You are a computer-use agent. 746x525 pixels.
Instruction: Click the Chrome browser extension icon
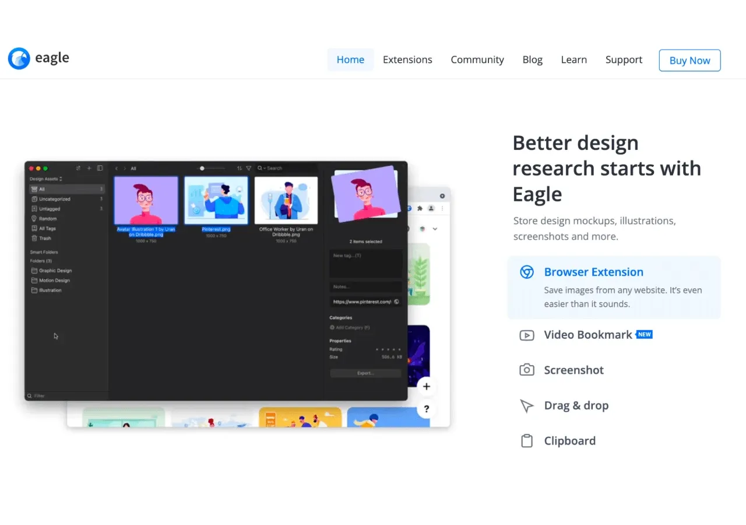[527, 272]
